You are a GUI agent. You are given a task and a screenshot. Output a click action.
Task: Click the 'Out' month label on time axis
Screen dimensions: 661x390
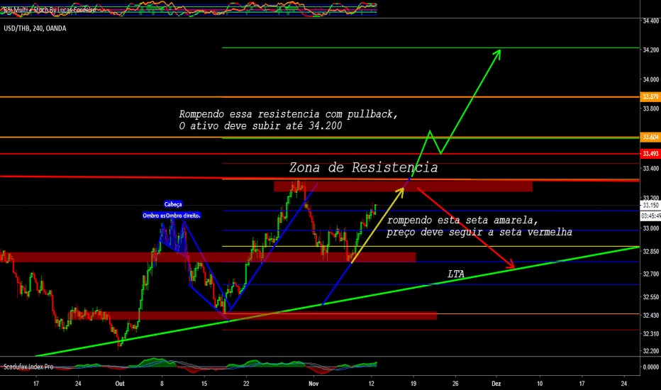(120, 384)
